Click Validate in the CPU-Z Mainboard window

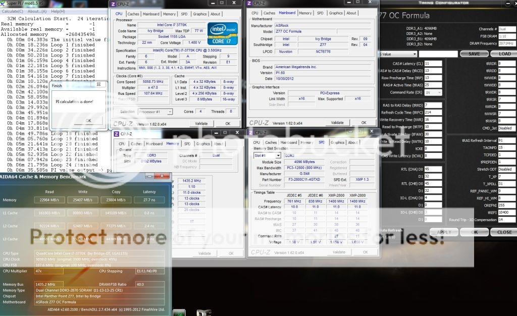tap(337, 123)
